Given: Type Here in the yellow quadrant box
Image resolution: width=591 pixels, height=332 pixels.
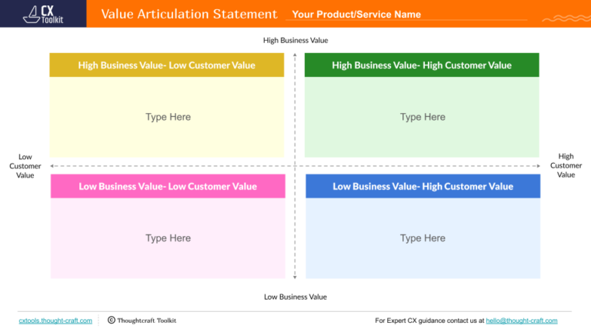Looking at the screenshot, I should (168, 117).
